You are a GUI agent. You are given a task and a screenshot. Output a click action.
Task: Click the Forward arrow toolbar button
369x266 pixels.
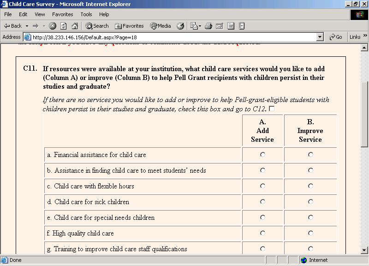tap(36, 26)
